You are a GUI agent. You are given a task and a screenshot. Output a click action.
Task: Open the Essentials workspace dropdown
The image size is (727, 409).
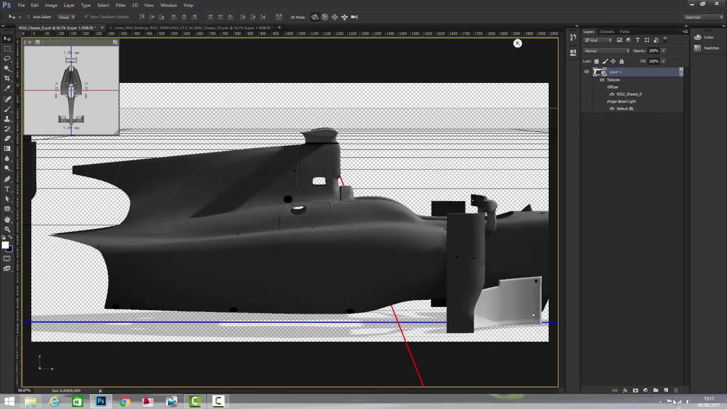coord(703,17)
